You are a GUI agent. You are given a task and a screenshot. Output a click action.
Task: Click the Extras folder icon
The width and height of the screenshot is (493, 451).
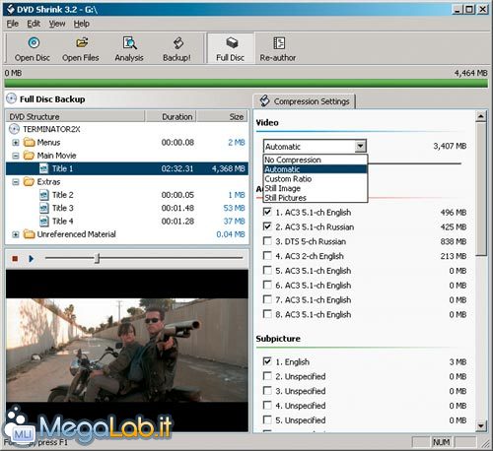30,181
